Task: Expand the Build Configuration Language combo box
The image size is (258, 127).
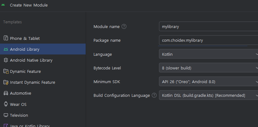Action: point(208,95)
